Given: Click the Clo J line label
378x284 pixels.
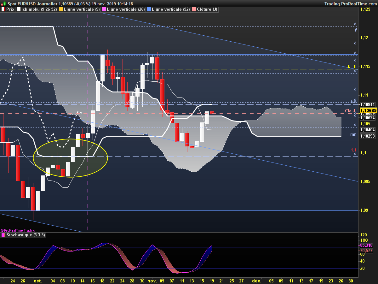Looking at the screenshot, I should tap(350, 111).
